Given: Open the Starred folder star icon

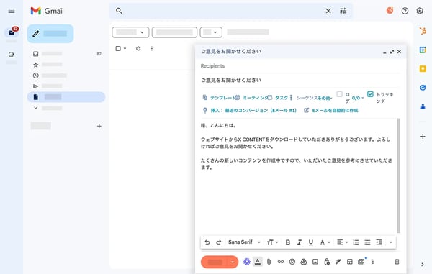Looking at the screenshot, I should click(x=35, y=65).
